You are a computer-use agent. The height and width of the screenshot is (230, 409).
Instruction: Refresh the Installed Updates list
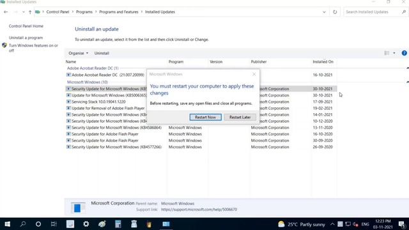[x=335, y=12]
